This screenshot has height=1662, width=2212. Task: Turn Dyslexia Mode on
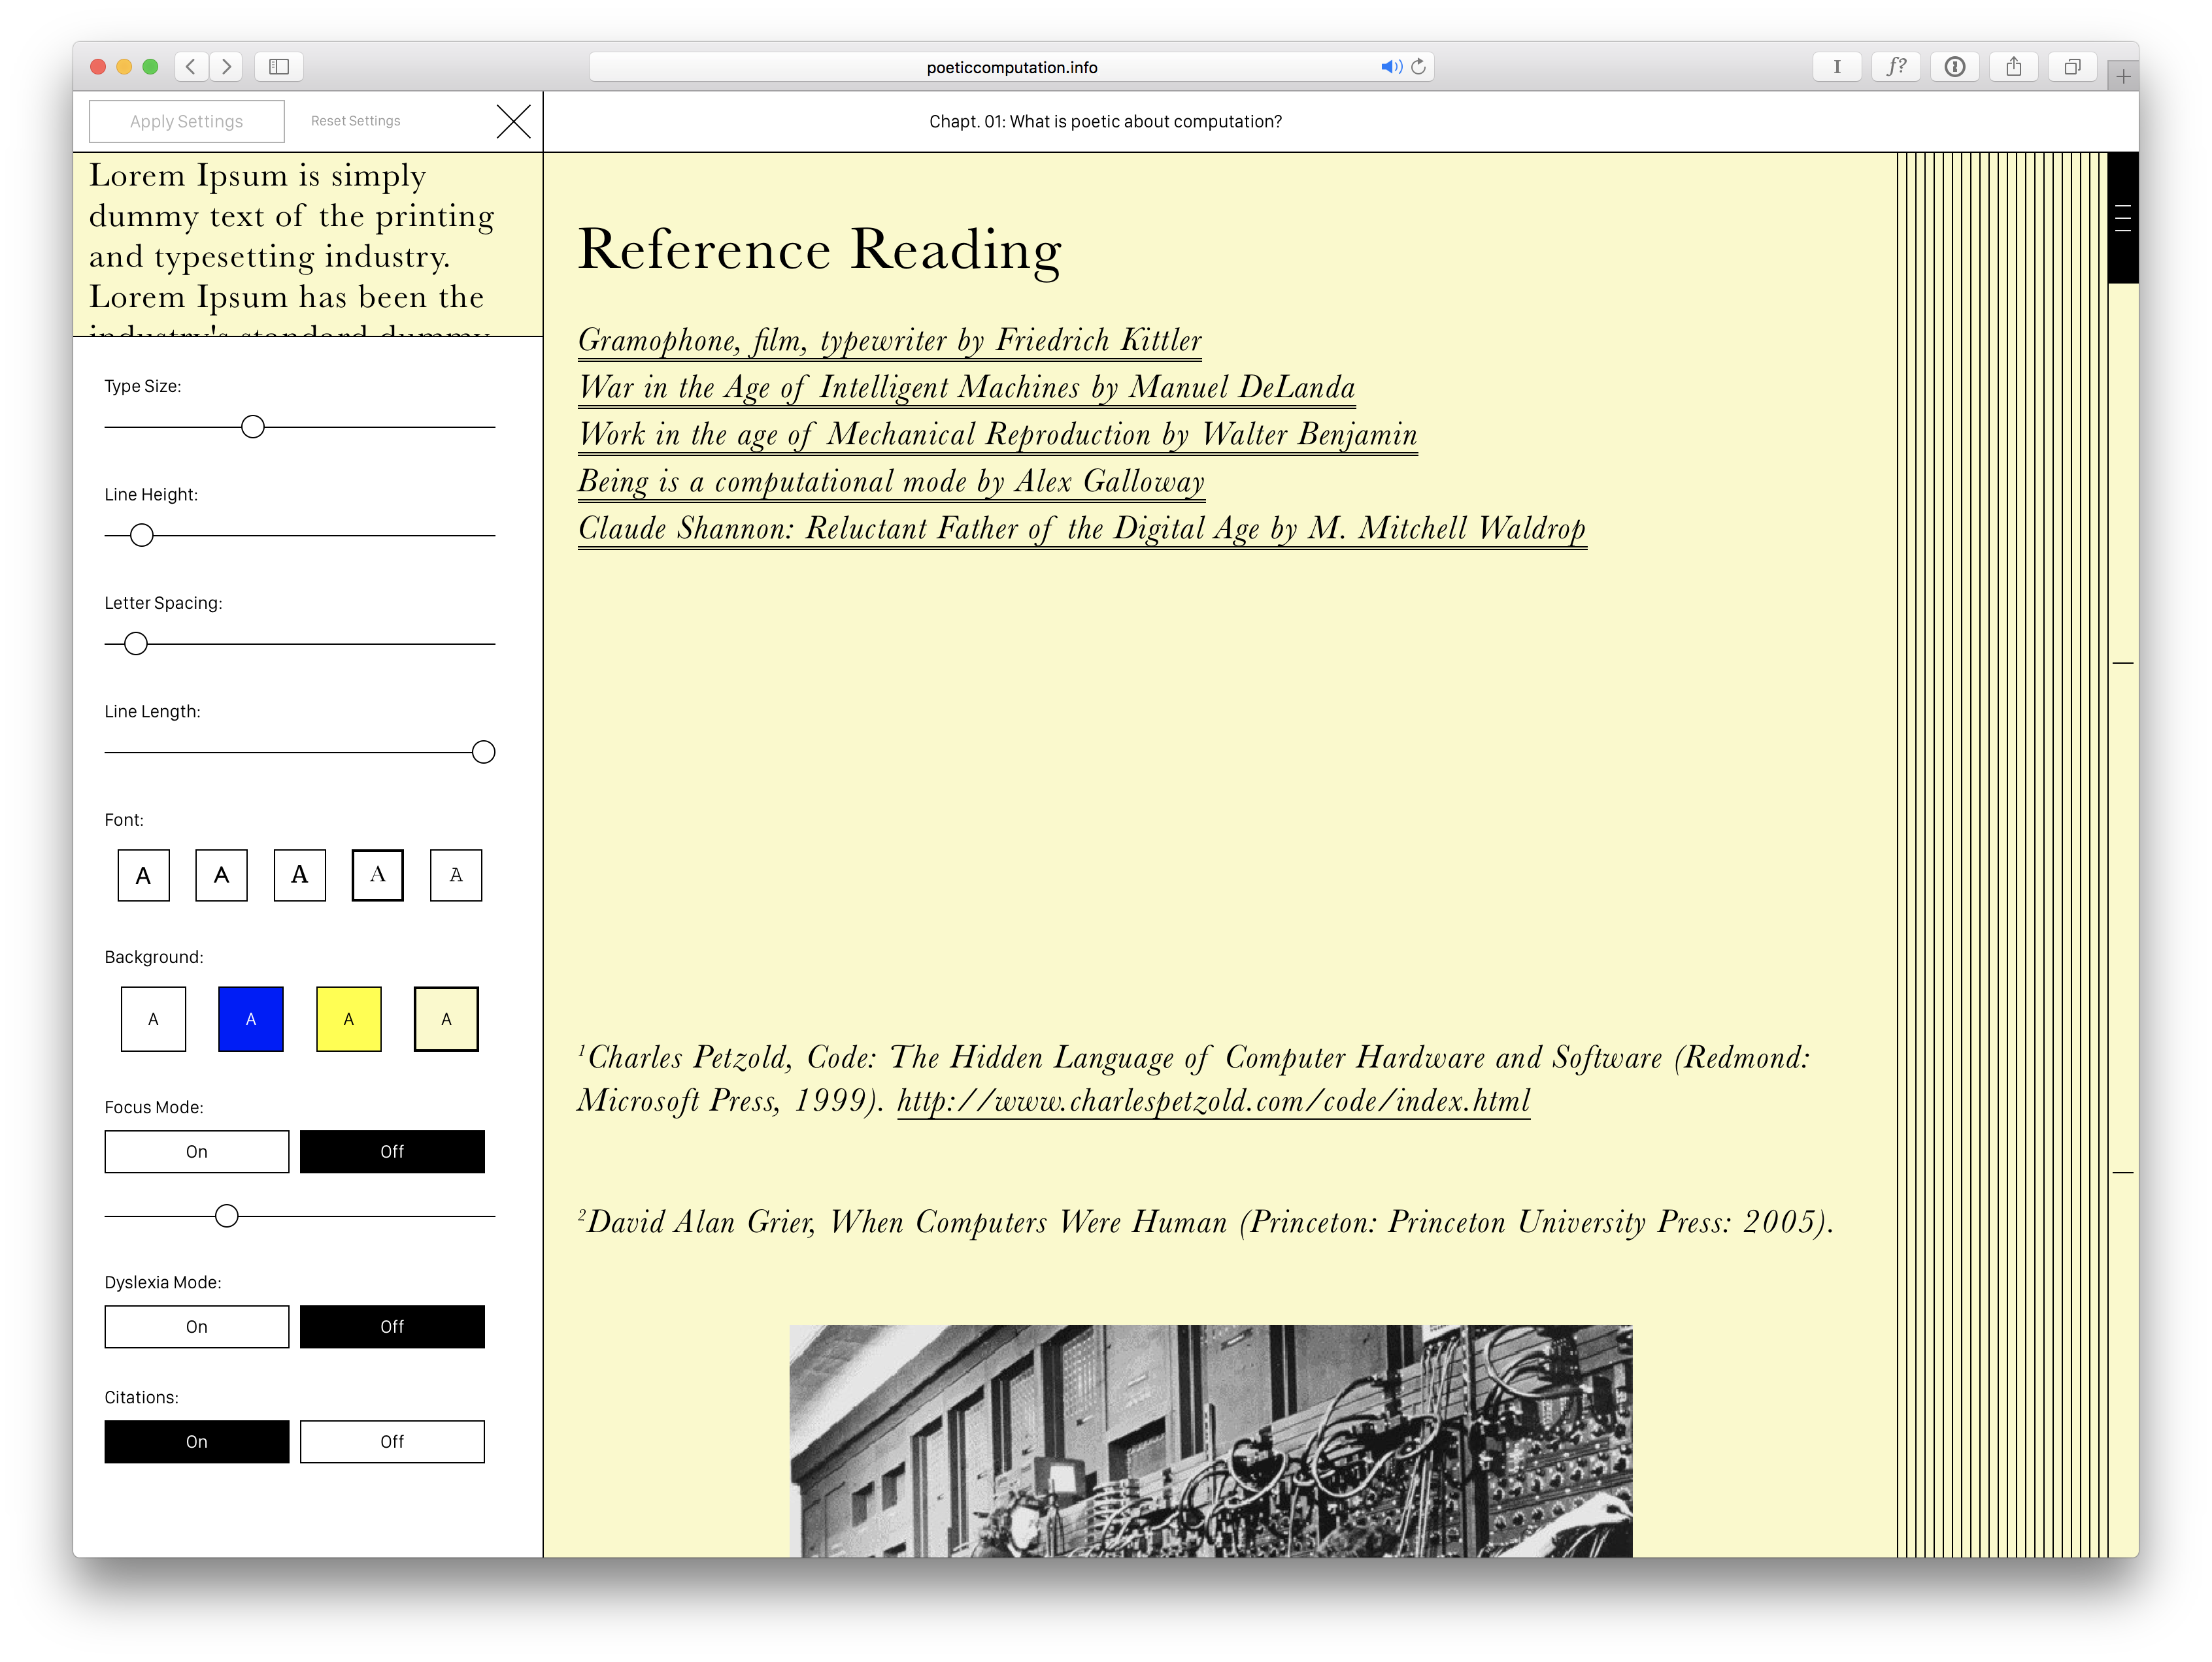point(197,1326)
